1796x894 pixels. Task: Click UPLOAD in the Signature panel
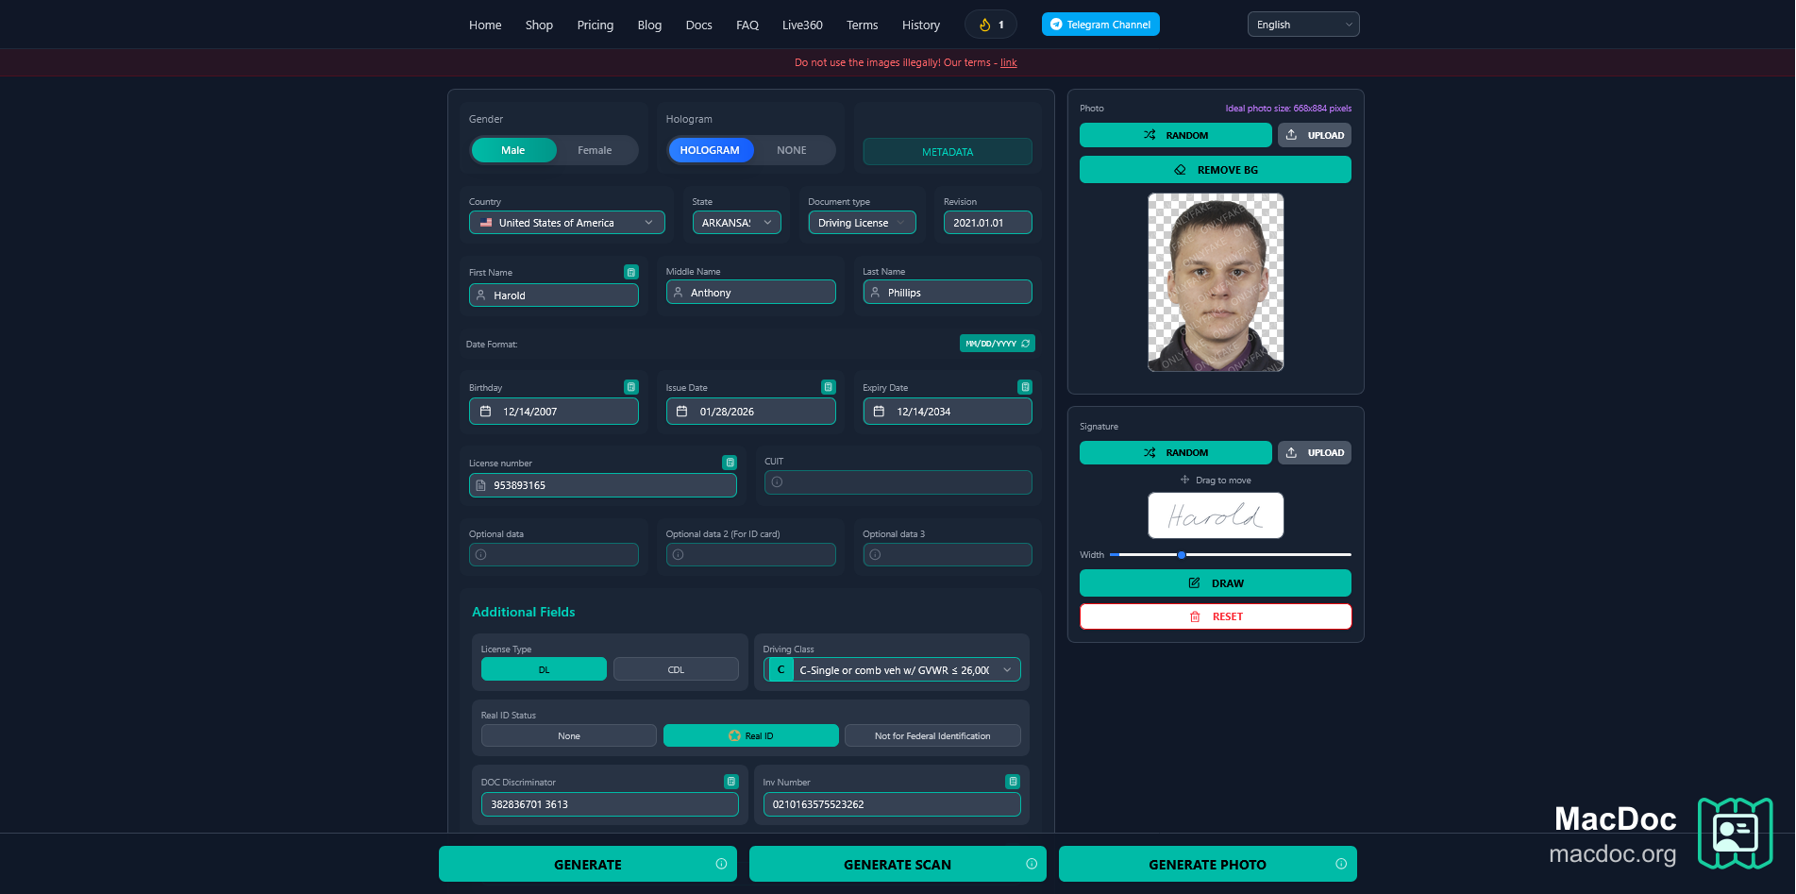[1315, 452]
